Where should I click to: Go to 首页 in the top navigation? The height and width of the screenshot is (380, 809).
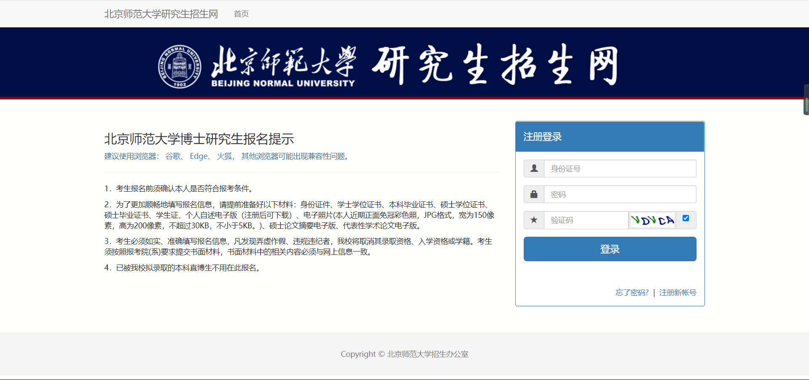[241, 14]
